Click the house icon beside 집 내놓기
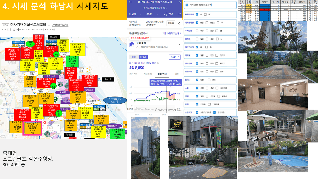The width and height of the screenshot is (318, 179). click(x=132, y=45)
